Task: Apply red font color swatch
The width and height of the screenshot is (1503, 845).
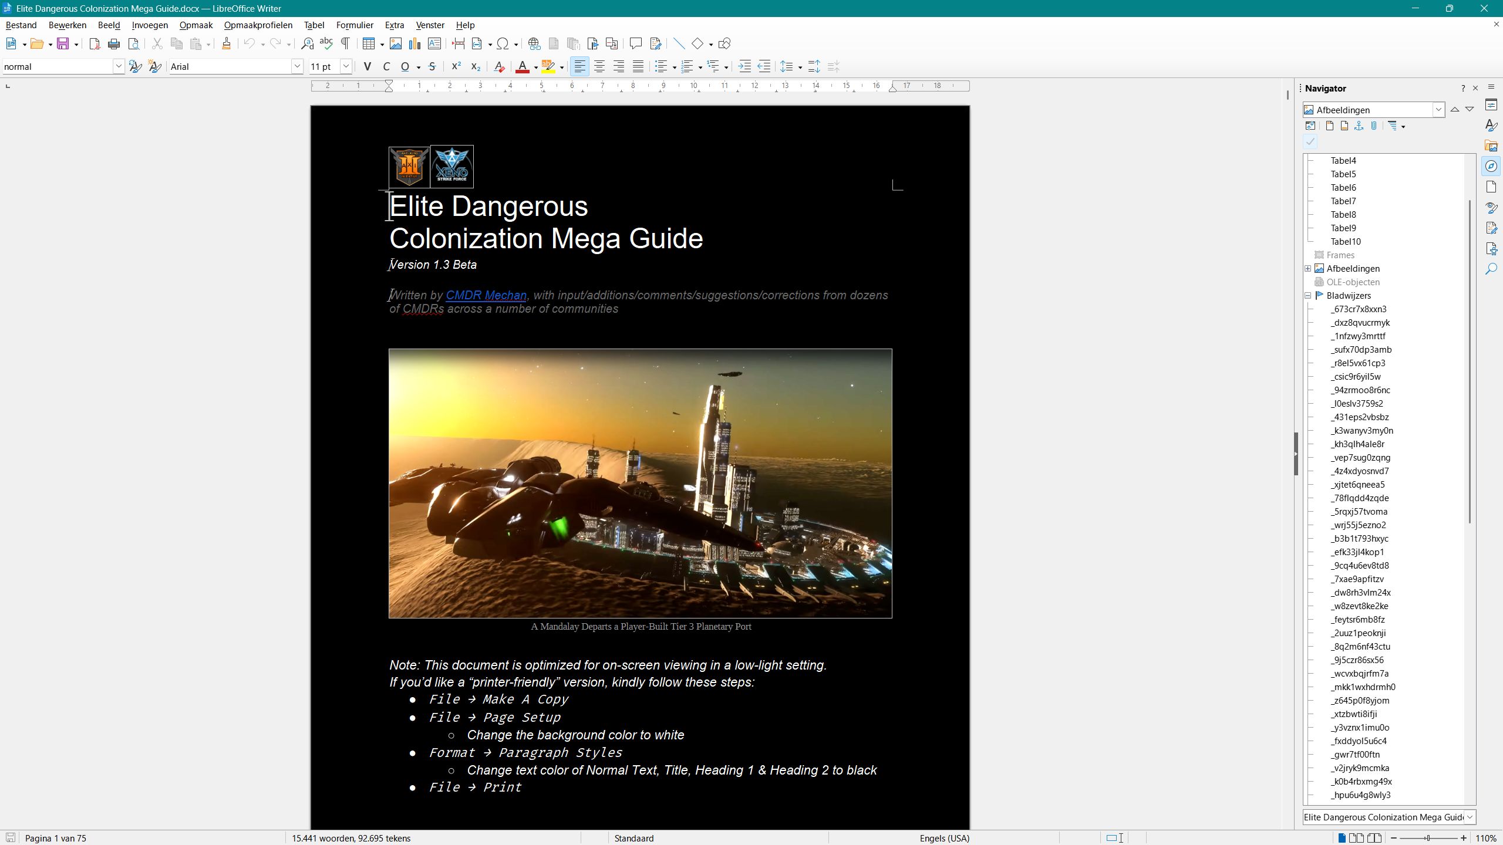Action: pyautogui.click(x=523, y=66)
